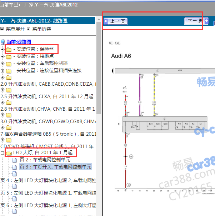Select folder icon of 安装位置：车后部控制器

point(9,64)
